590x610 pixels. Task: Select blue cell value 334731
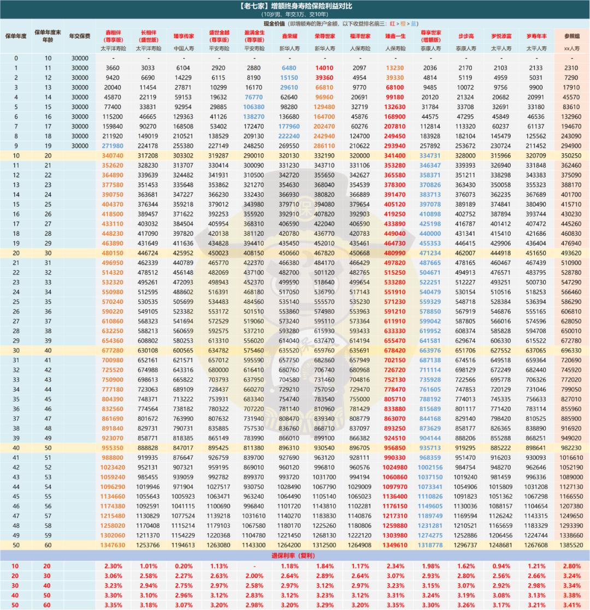point(430,156)
